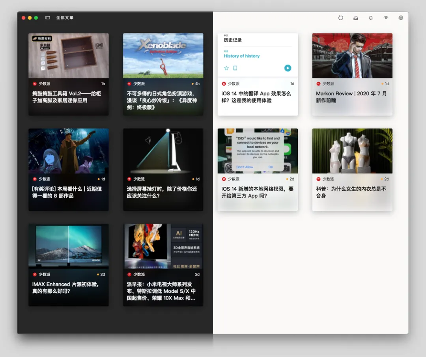Open the settings gear icon
426x357 pixels.
(401, 18)
